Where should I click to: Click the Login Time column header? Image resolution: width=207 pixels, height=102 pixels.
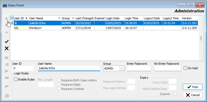pos(134,18)
